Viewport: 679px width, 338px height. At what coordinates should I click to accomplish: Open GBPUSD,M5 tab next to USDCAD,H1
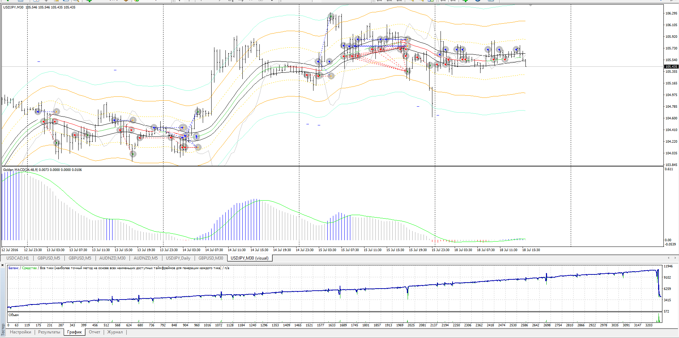point(49,258)
